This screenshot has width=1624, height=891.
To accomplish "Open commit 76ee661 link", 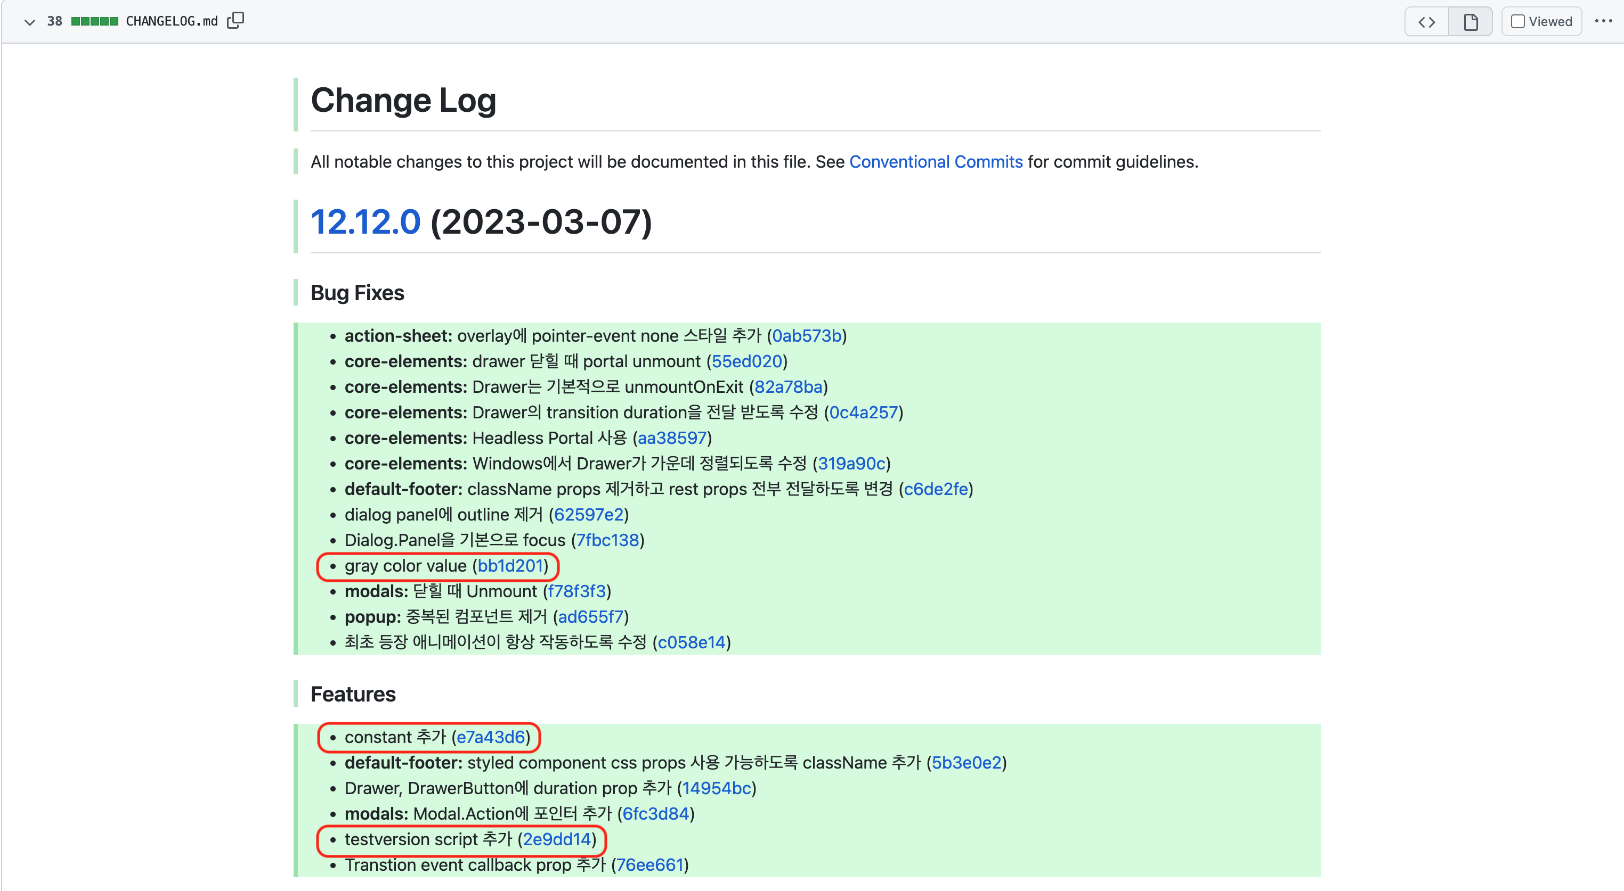I will coord(649,864).
